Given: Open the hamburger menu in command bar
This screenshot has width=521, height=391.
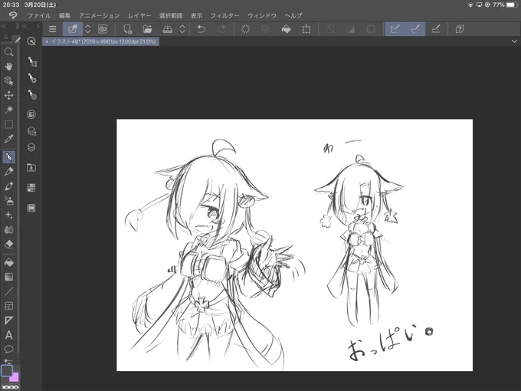Looking at the screenshot, I should [x=53, y=29].
